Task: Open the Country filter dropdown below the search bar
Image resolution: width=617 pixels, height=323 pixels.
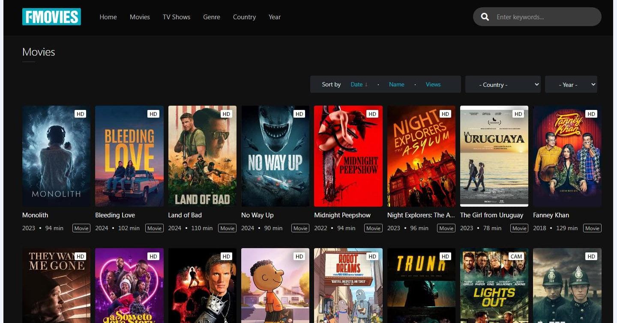Action: click(x=503, y=84)
